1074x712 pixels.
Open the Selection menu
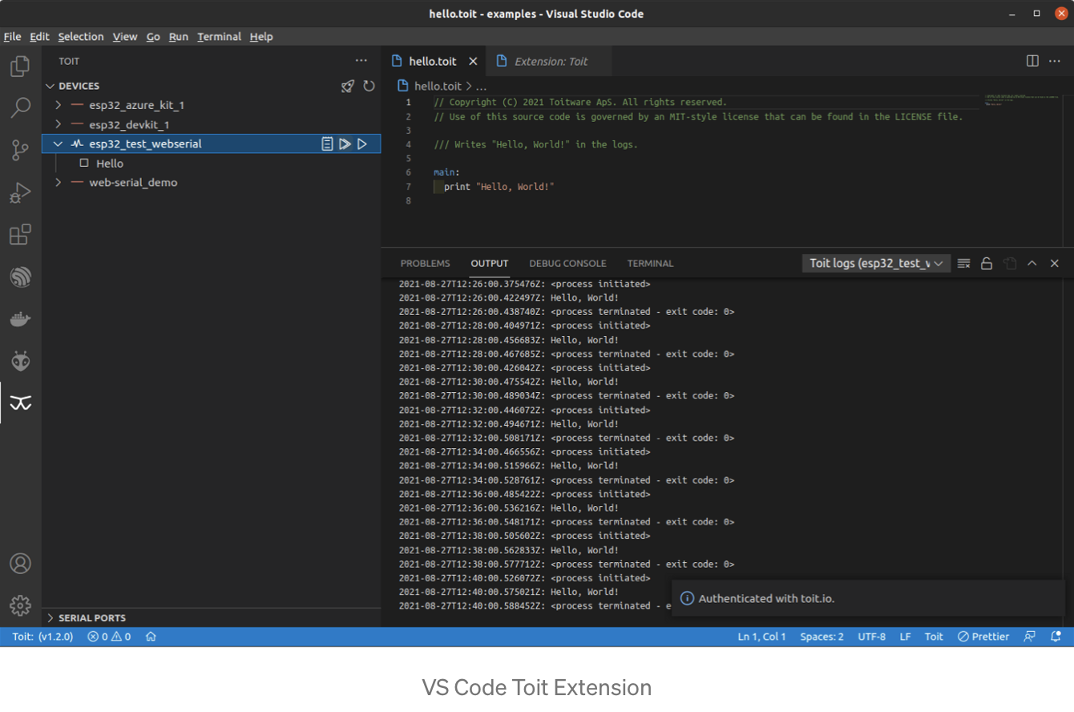[81, 36]
